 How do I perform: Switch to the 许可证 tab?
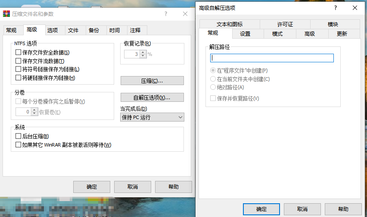(x=285, y=24)
